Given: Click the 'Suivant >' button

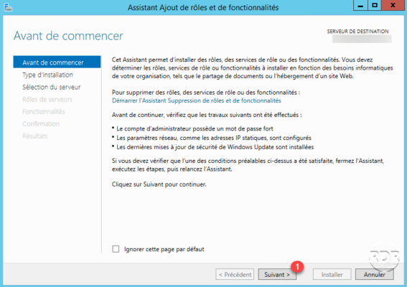Looking at the screenshot, I should [277, 274].
